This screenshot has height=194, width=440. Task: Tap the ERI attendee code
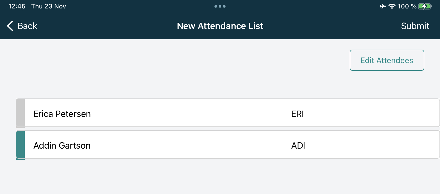pyautogui.click(x=298, y=114)
